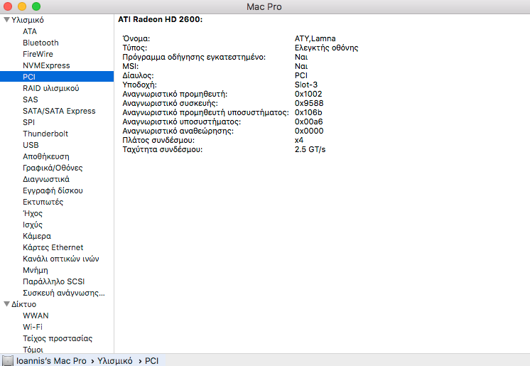
Task: Click the ATI Radeon HD 2600 heading
Action: tap(161, 19)
